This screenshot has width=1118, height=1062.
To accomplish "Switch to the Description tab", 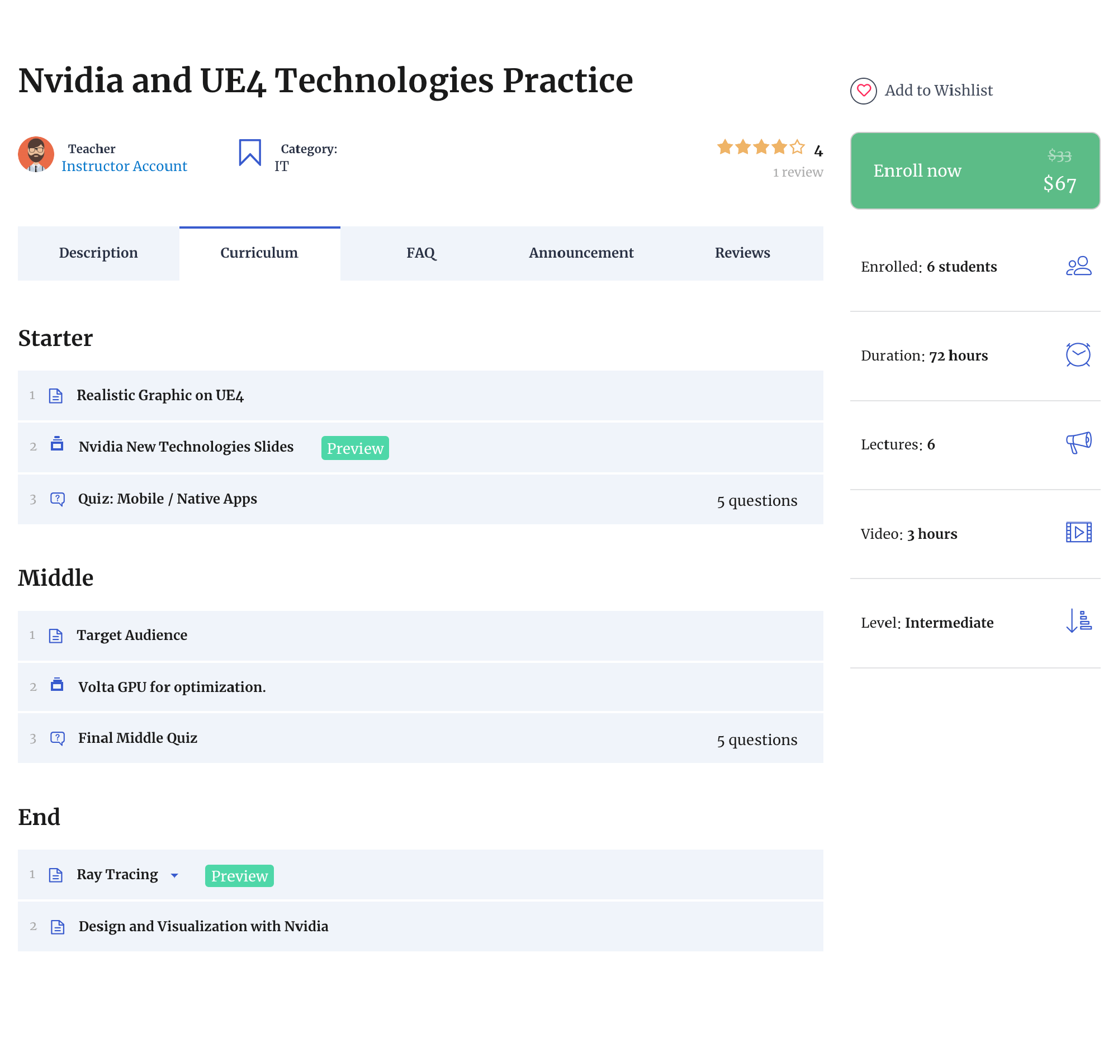I will coord(98,253).
